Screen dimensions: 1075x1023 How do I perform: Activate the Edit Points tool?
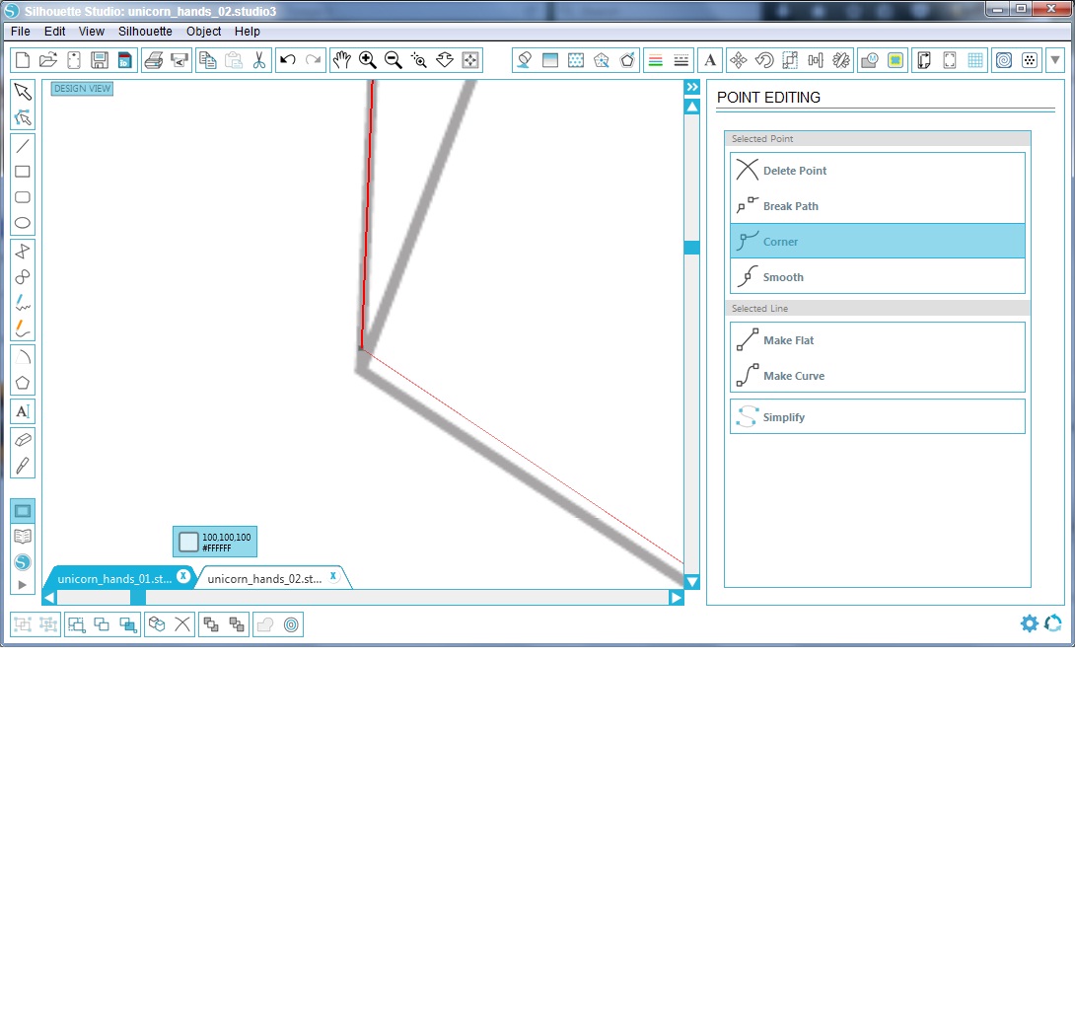point(23,118)
